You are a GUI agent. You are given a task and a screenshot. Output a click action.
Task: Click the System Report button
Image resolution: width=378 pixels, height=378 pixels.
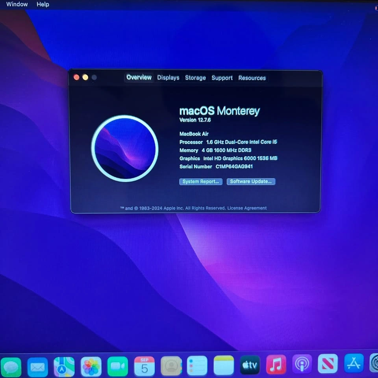(x=200, y=182)
